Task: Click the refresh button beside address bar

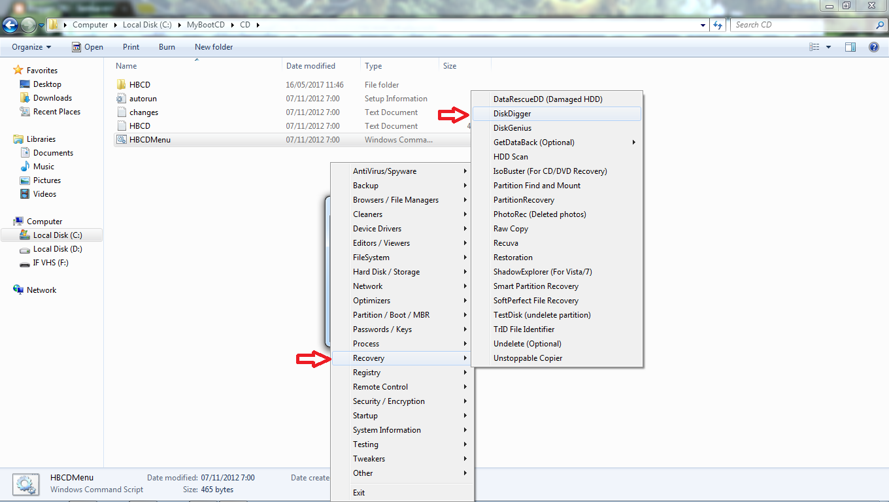Action: coord(718,25)
